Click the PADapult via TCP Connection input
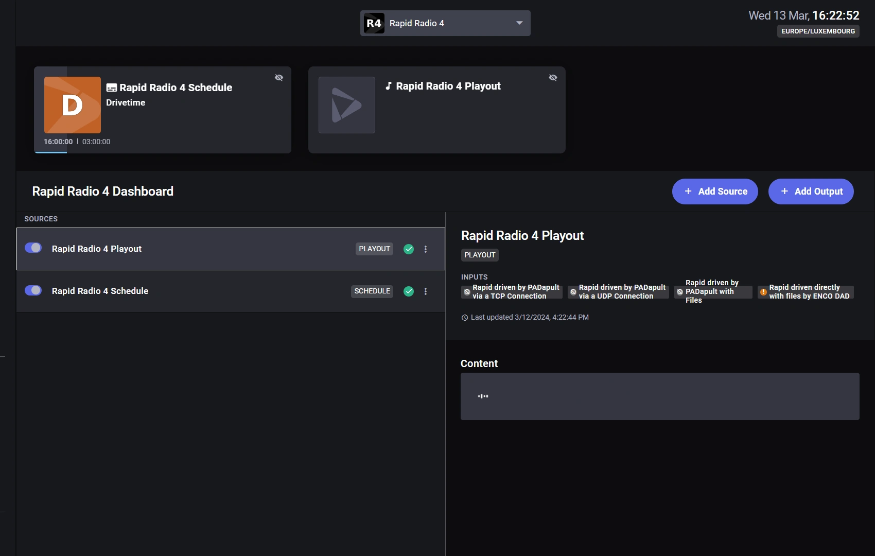 [512, 292]
